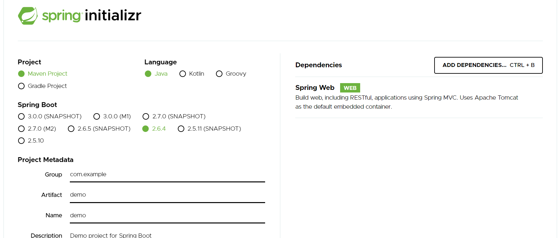Click the Spring leaf logo icon
This screenshot has height=238, width=559.
[x=28, y=16]
